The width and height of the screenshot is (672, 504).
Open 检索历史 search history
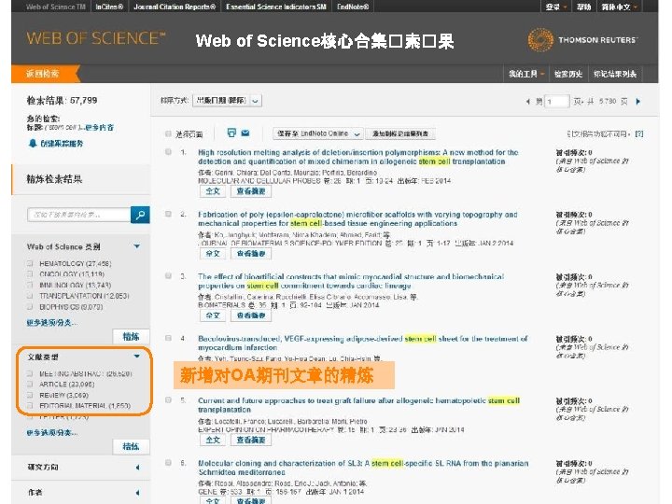click(x=568, y=74)
